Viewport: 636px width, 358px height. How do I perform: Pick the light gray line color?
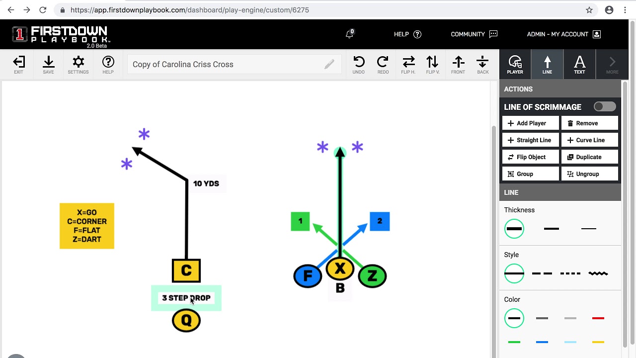coord(570,318)
